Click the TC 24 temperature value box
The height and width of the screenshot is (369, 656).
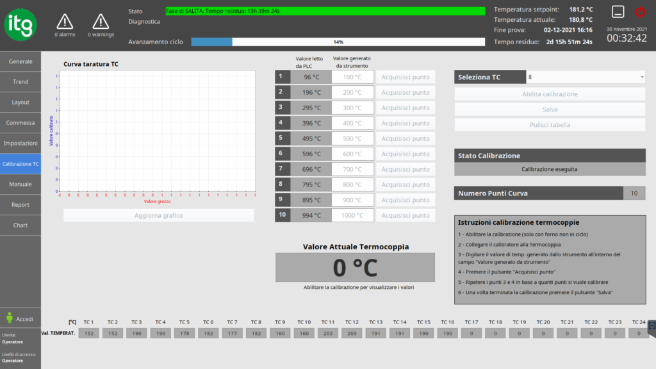639,333
